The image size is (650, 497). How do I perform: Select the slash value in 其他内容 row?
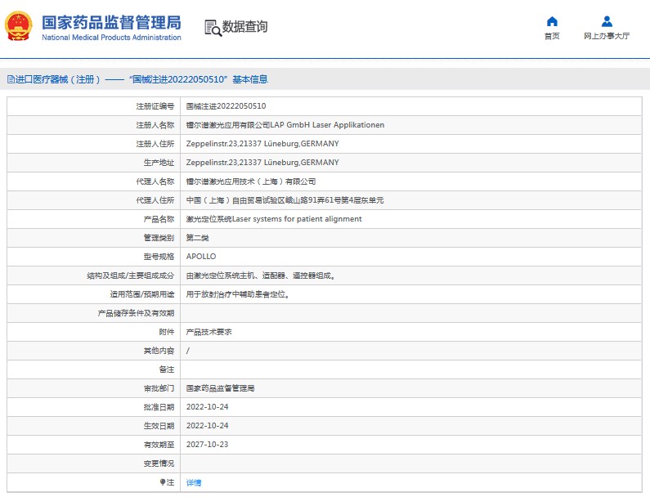click(x=188, y=351)
